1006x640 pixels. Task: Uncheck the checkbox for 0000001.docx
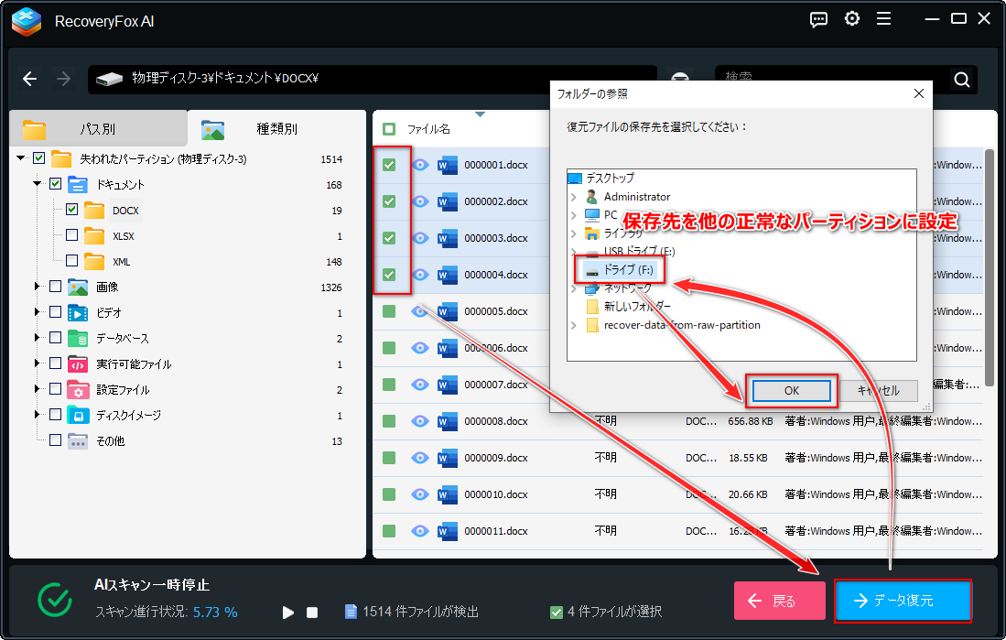pos(389,165)
